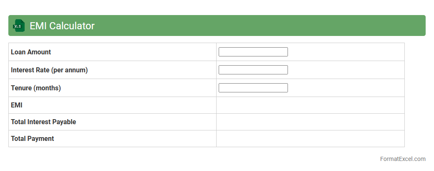Click the Tenure (months) label
Screen dimensions: 434x171
click(x=36, y=88)
